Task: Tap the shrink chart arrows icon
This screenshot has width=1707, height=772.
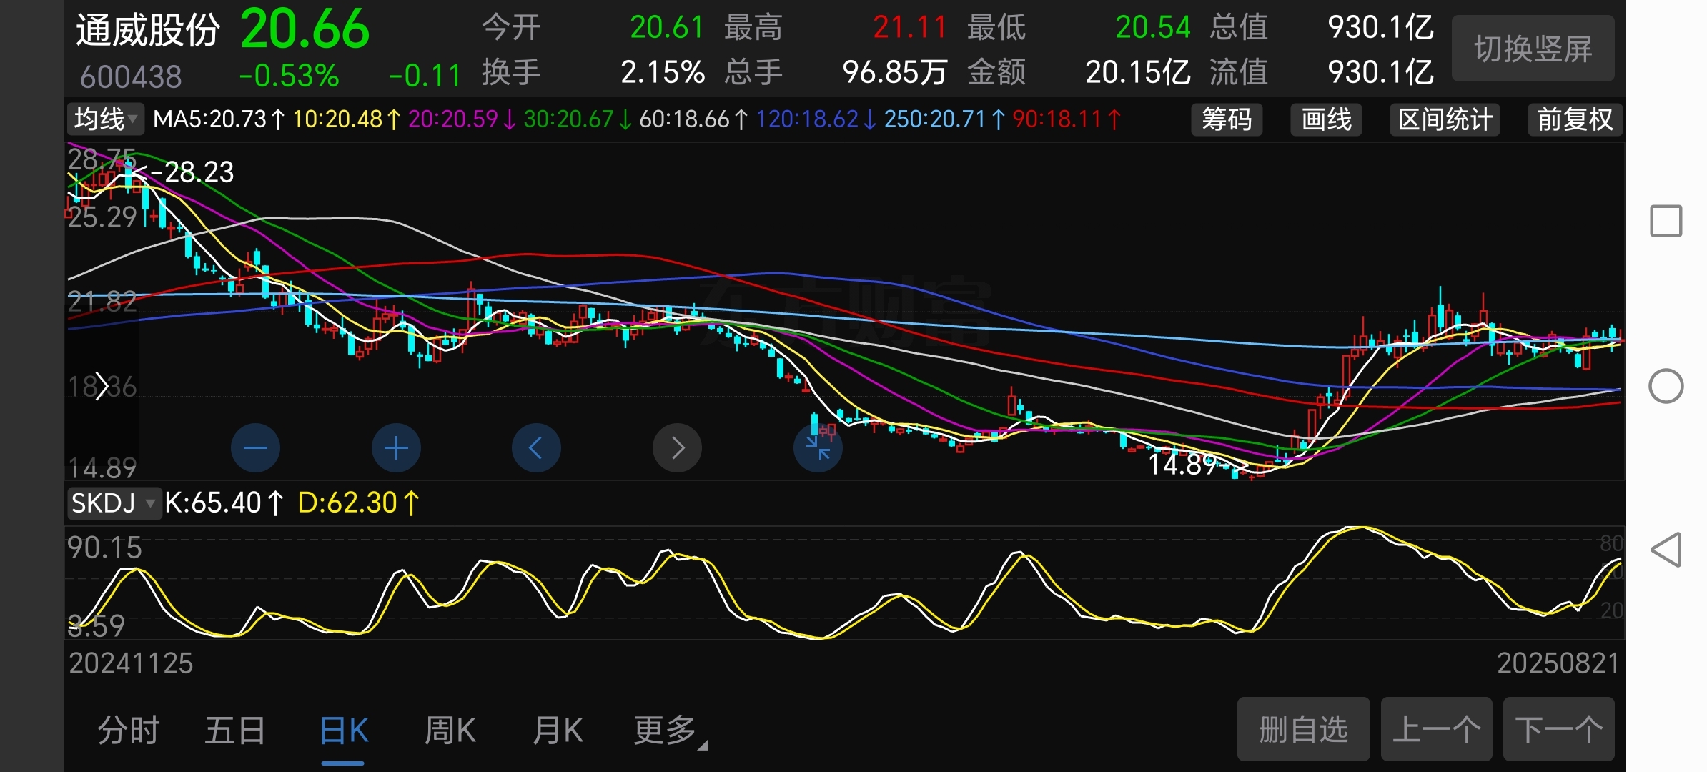Action: (818, 448)
